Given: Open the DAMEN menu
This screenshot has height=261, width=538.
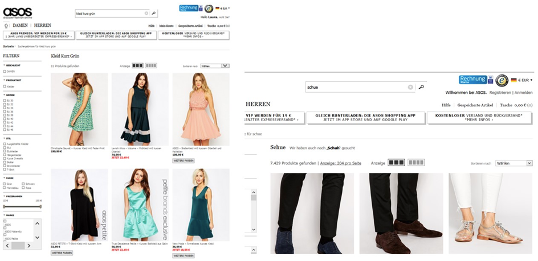Looking at the screenshot, I should [21, 26].
